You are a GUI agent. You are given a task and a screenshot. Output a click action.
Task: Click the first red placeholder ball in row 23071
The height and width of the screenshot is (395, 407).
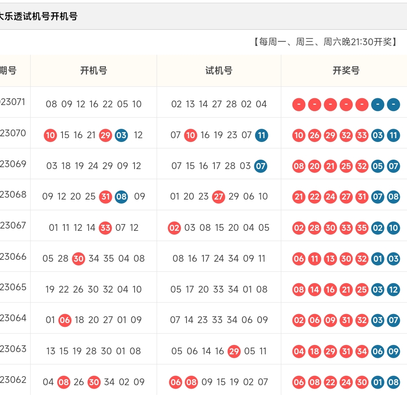click(x=299, y=105)
